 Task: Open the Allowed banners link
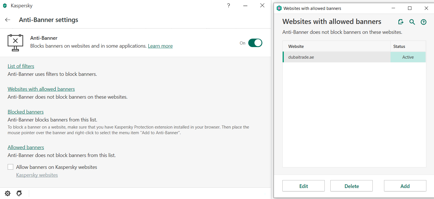26,147
